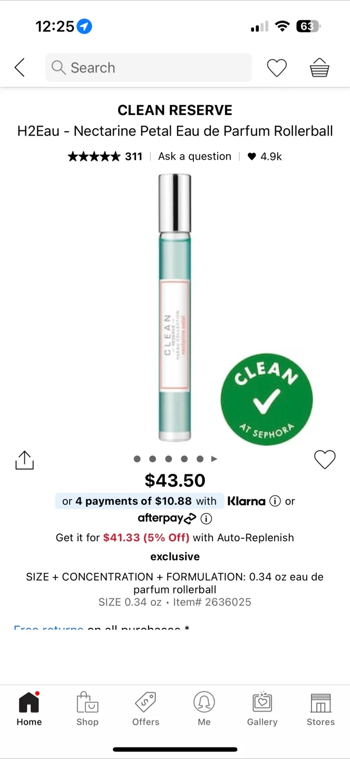Open Afterpay info icon
Image resolution: width=350 pixels, height=759 pixels.
tap(207, 519)
